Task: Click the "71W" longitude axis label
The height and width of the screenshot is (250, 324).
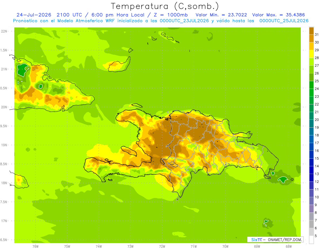Action: 194,246
